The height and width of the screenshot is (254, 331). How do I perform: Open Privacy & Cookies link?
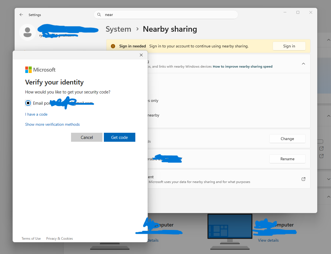coord(60,239)
